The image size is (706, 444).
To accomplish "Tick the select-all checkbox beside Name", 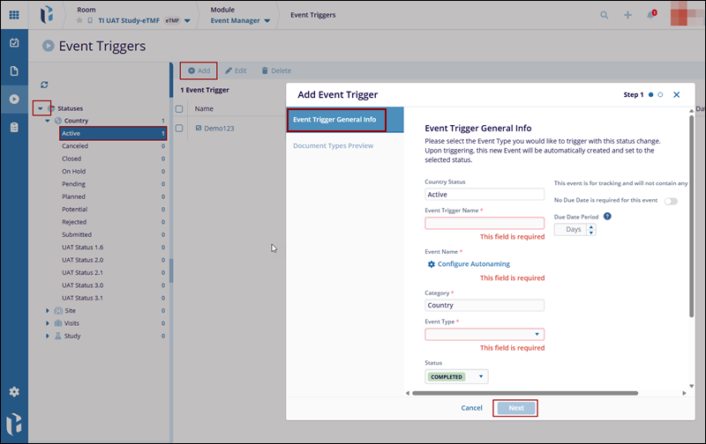I will point(179,109).
